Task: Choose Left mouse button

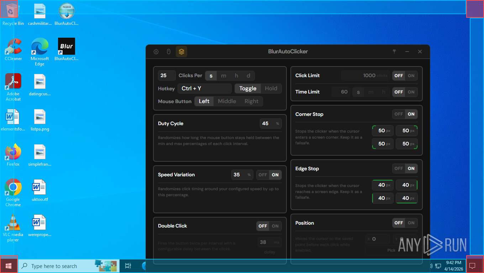Action: point(204,101)
